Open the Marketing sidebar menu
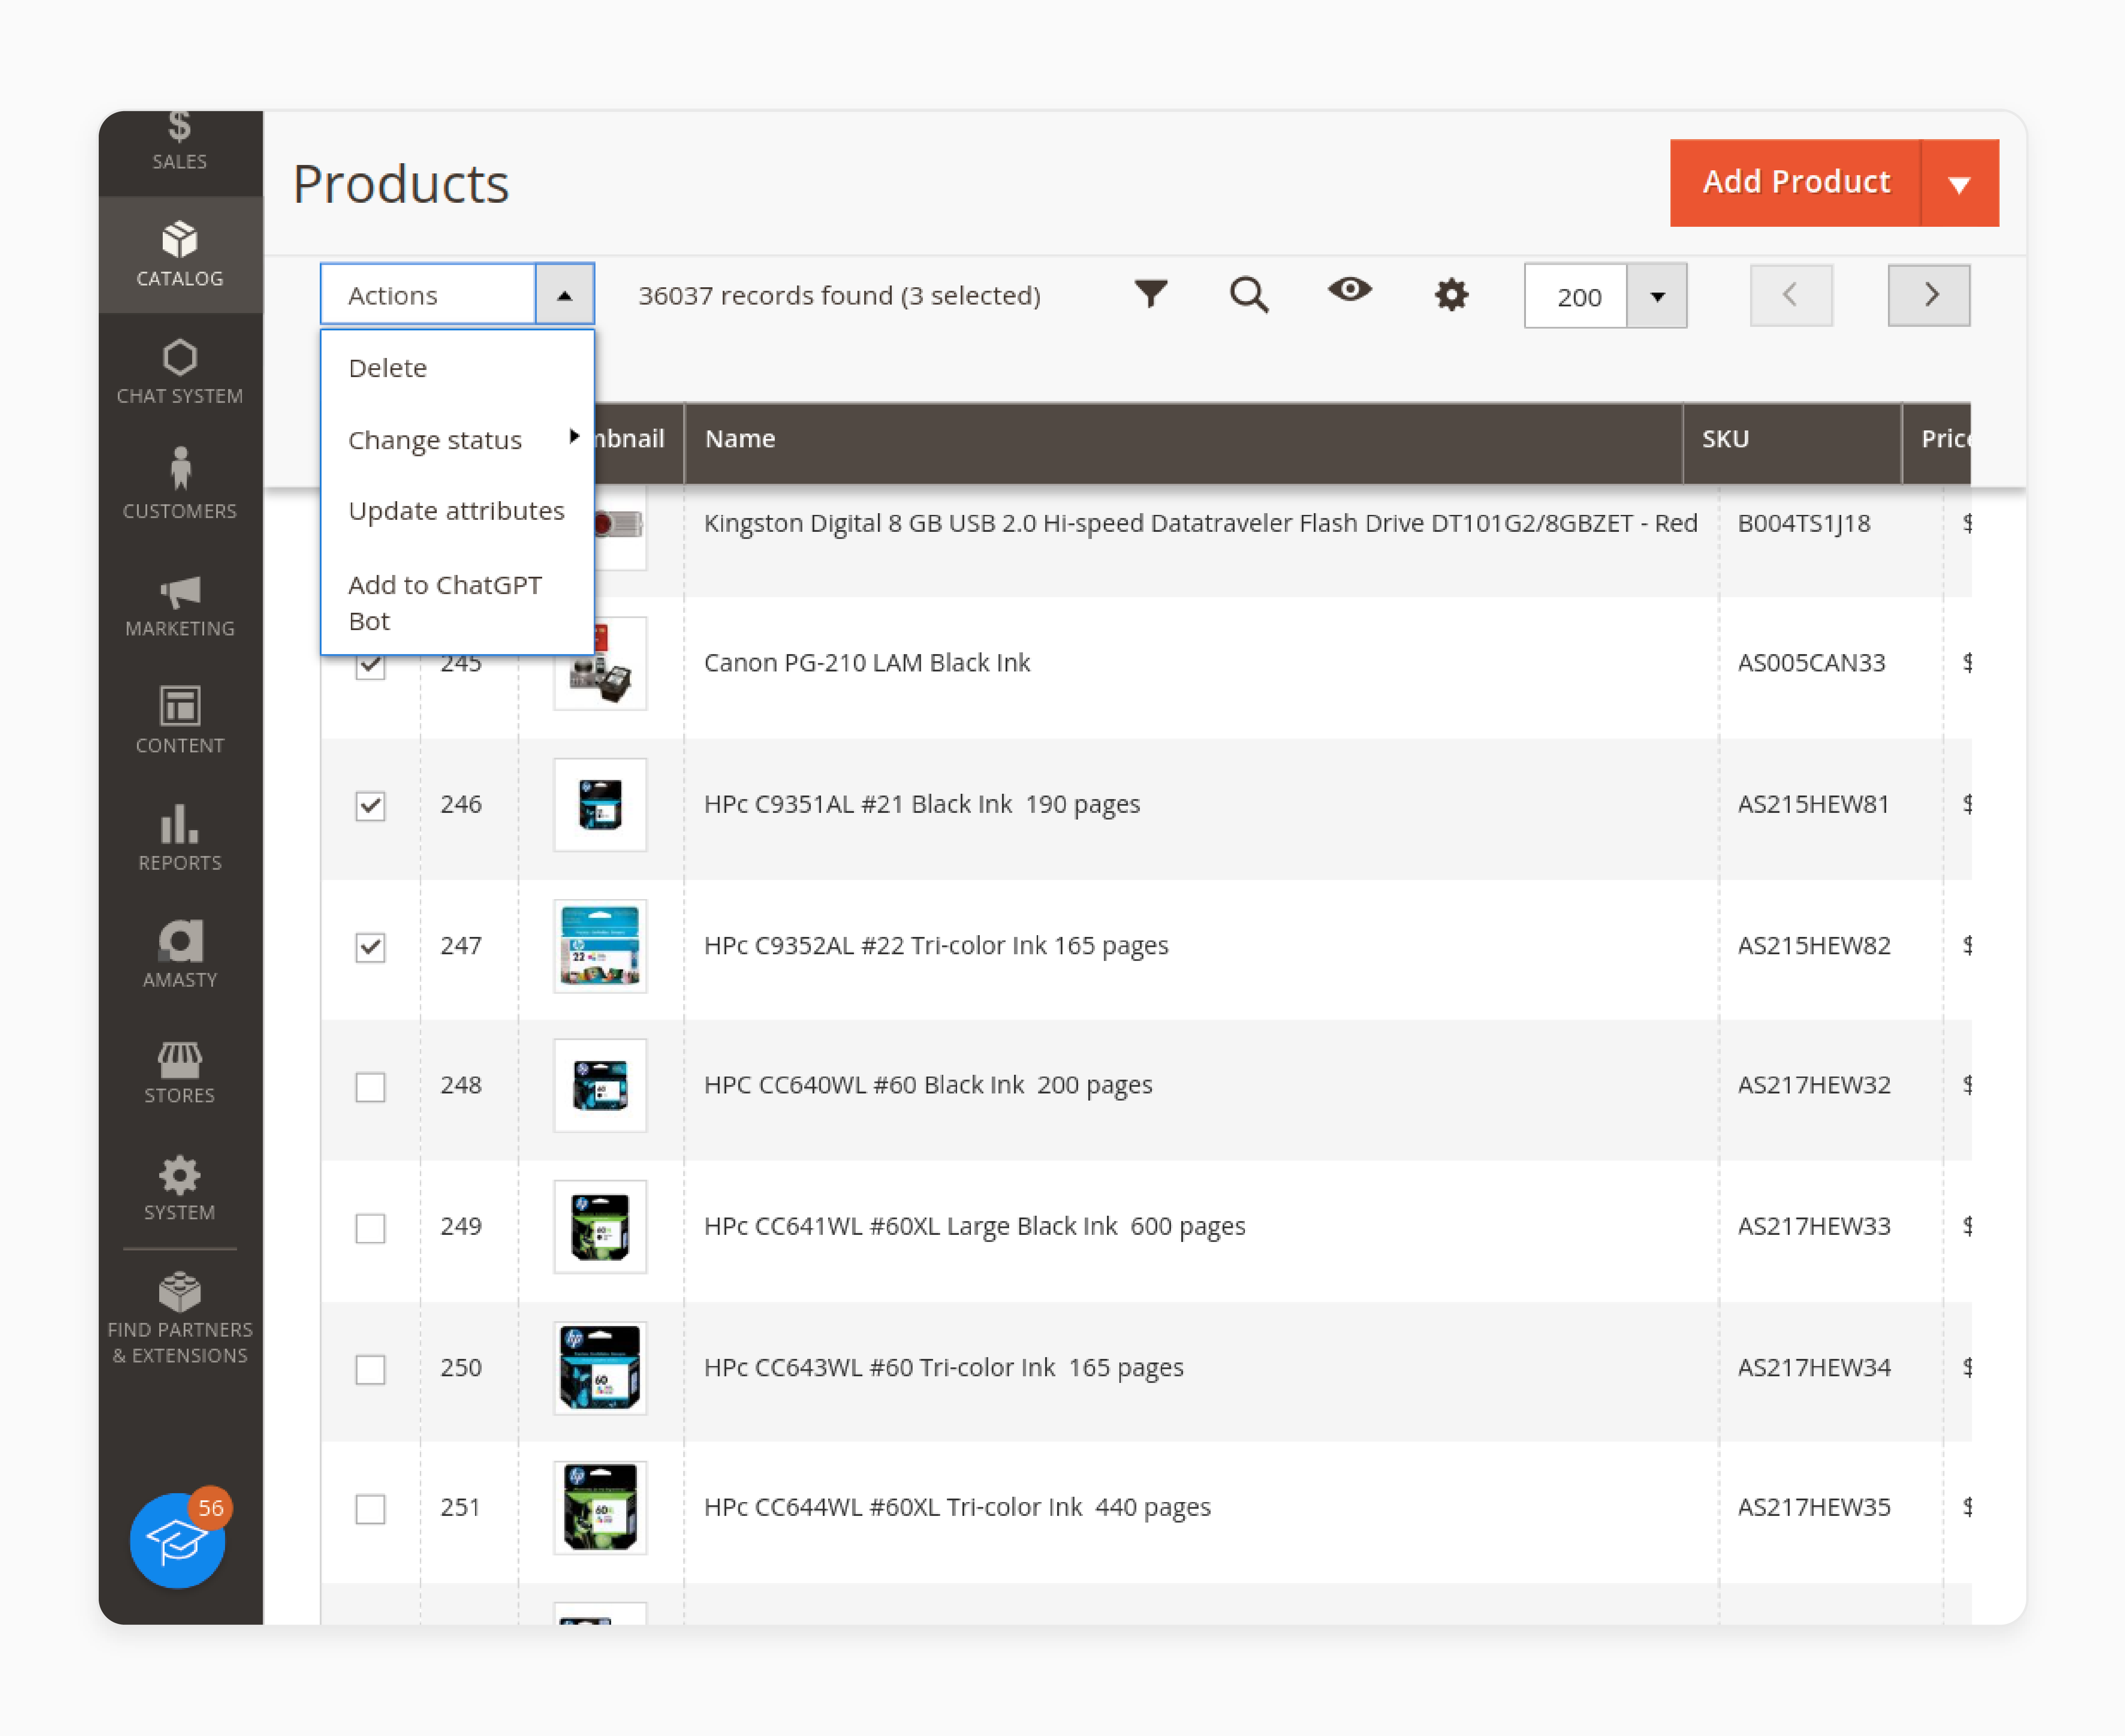Image resolution: width=2125 pixels, height=1736 pixels. [180, 605]
